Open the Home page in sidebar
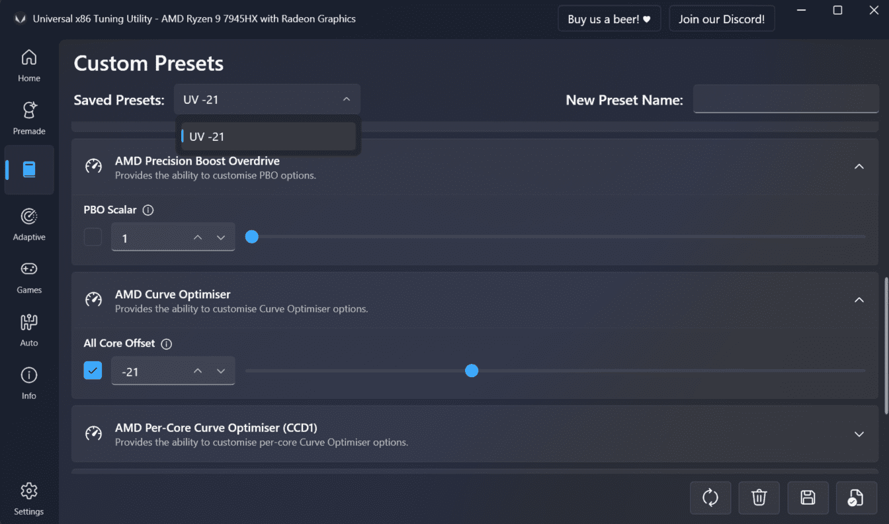The height and width of the screenshot is (524, 889). (x=29, y=65)
